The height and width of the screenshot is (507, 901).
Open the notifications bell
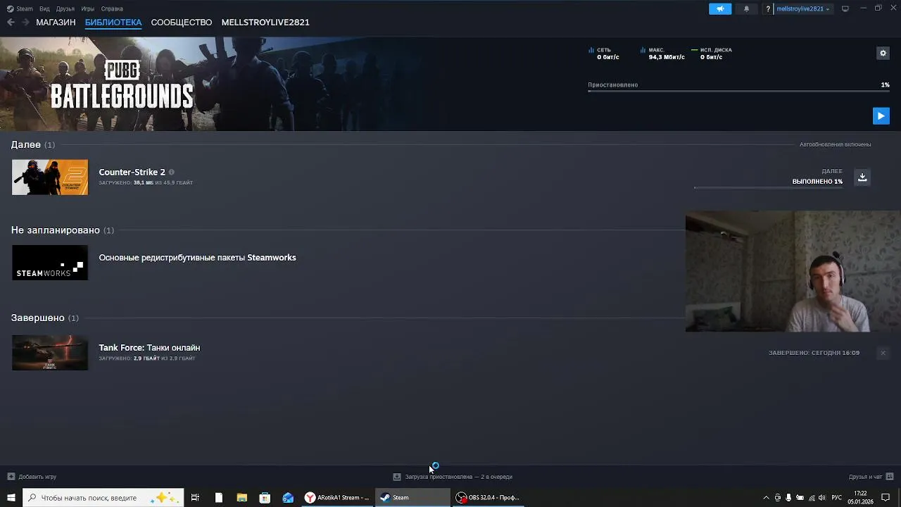click(746, 9)
